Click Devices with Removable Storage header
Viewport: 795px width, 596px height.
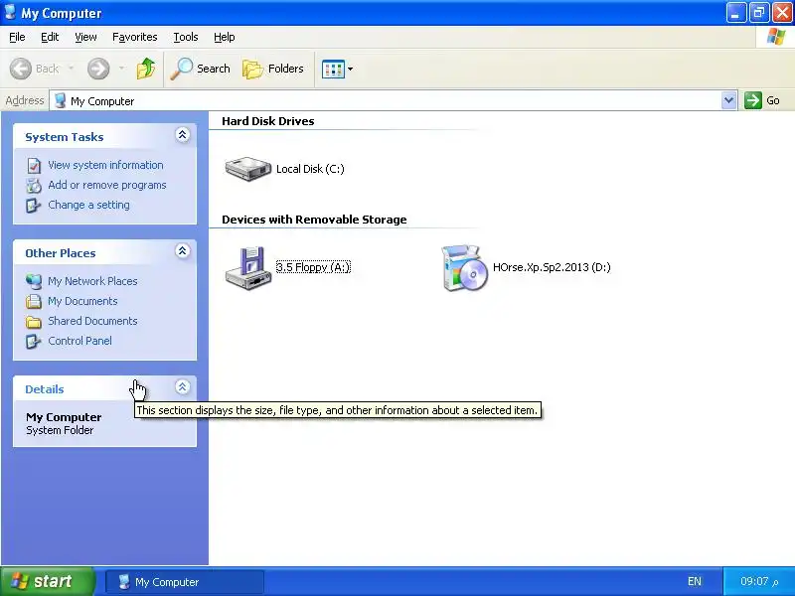(314, 220)
